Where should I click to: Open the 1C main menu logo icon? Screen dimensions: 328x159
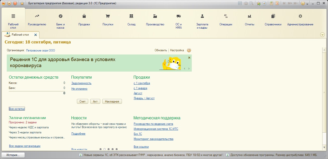click(x=4, y=3)
